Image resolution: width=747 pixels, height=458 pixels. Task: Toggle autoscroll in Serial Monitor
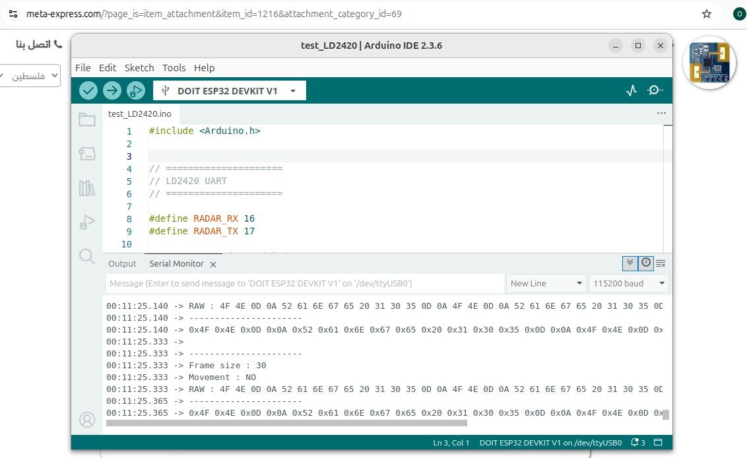tap(630, 263)
